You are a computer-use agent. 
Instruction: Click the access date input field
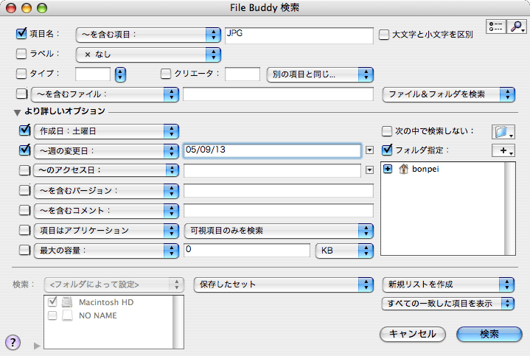273,170
